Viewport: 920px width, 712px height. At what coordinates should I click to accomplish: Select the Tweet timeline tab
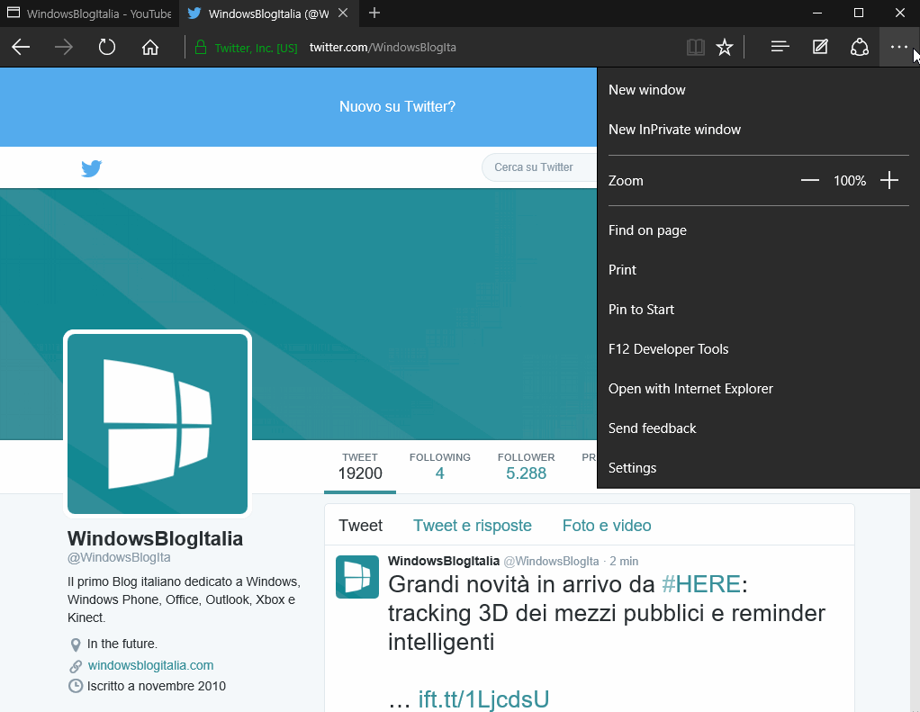[360, 526]
